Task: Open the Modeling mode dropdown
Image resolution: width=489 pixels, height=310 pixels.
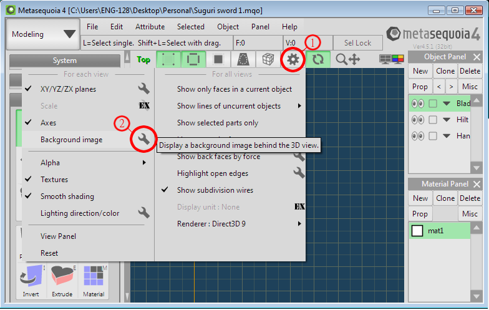Action: click(x=43, y=34)
